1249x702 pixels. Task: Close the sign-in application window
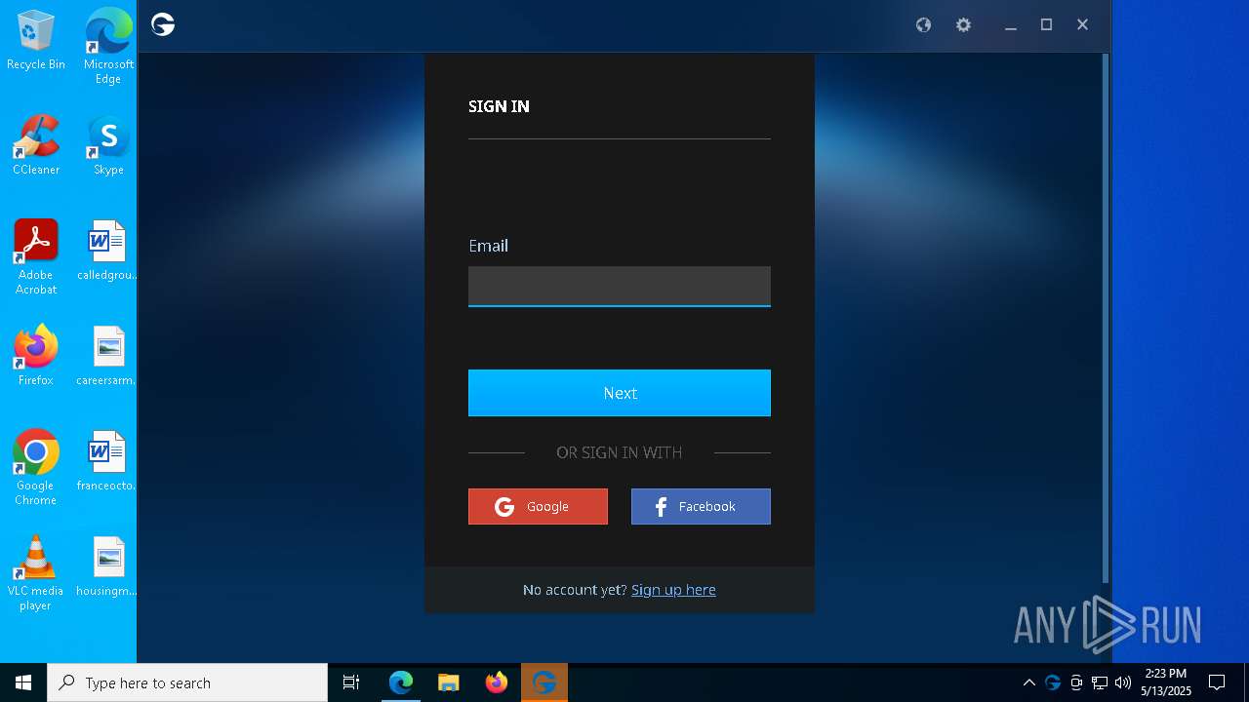[1082, 25]
